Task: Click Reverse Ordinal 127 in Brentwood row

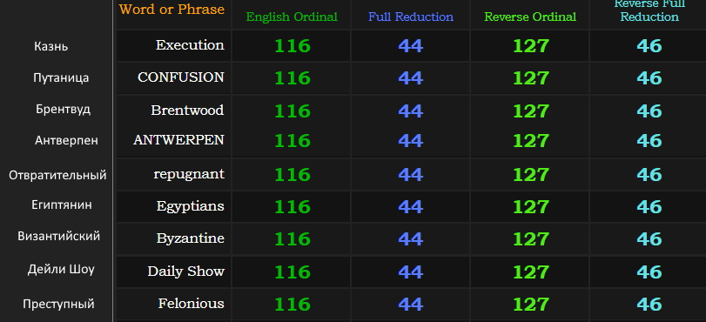Action: coord(531,111)
